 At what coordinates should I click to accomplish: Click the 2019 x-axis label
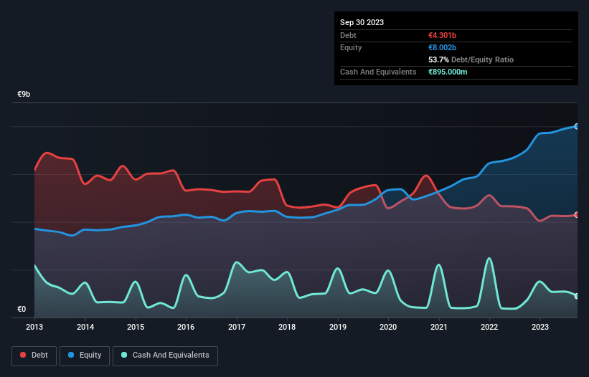338,327
